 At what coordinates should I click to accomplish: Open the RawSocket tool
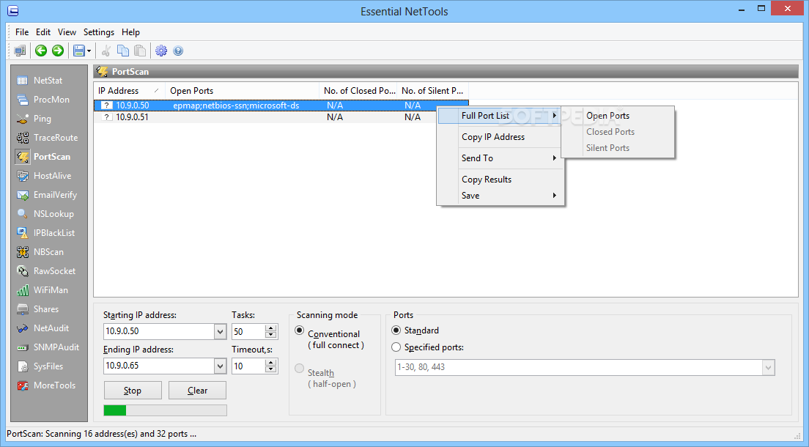click(46, 272)
